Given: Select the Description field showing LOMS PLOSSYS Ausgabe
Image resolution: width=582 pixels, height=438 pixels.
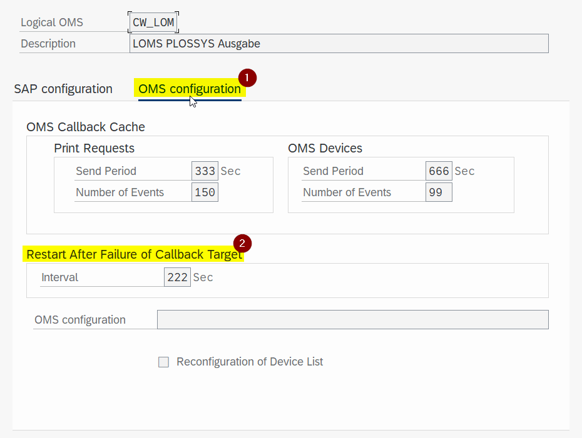Looking at the screenshot, I should (338, 43).
